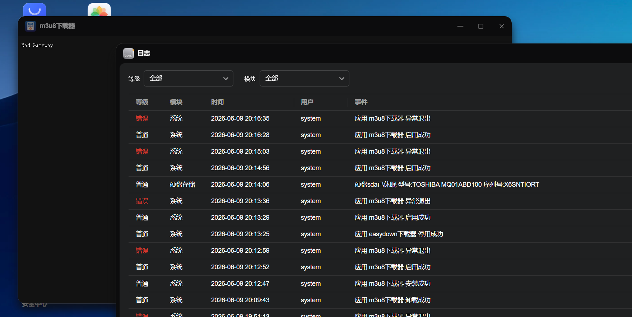Open the 等级 level filter dropdown
632x317 pixels.
coord(189,78)
